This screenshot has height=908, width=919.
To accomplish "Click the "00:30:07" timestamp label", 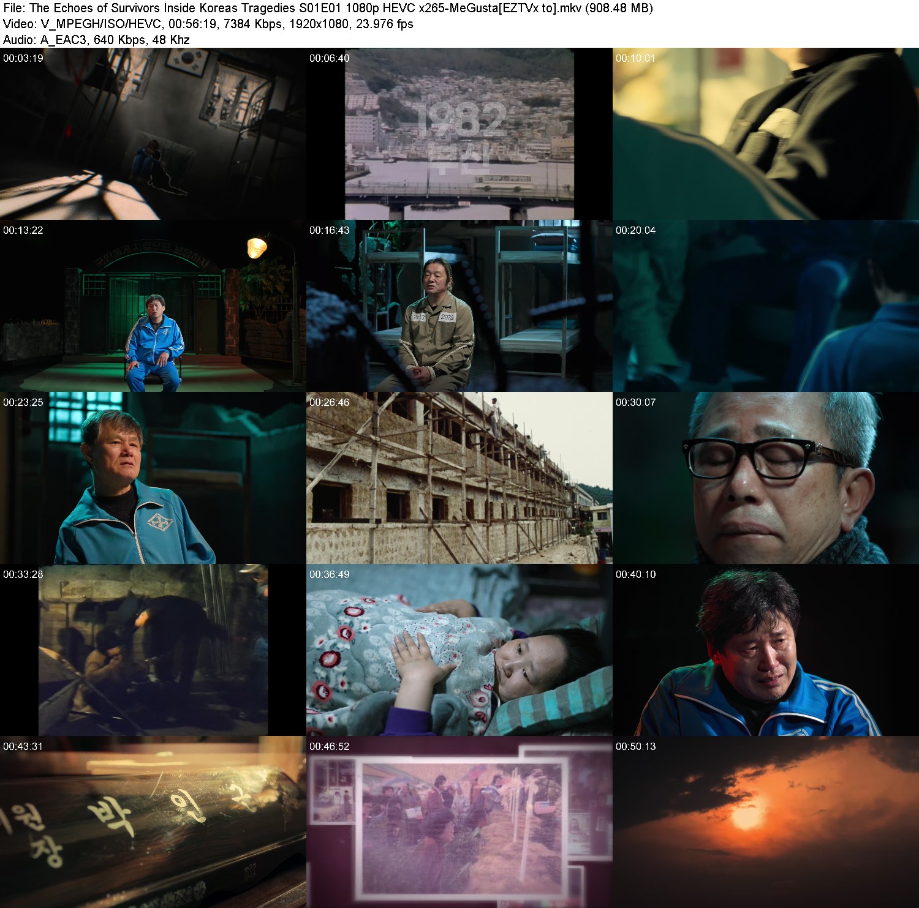I will point(636,402).
